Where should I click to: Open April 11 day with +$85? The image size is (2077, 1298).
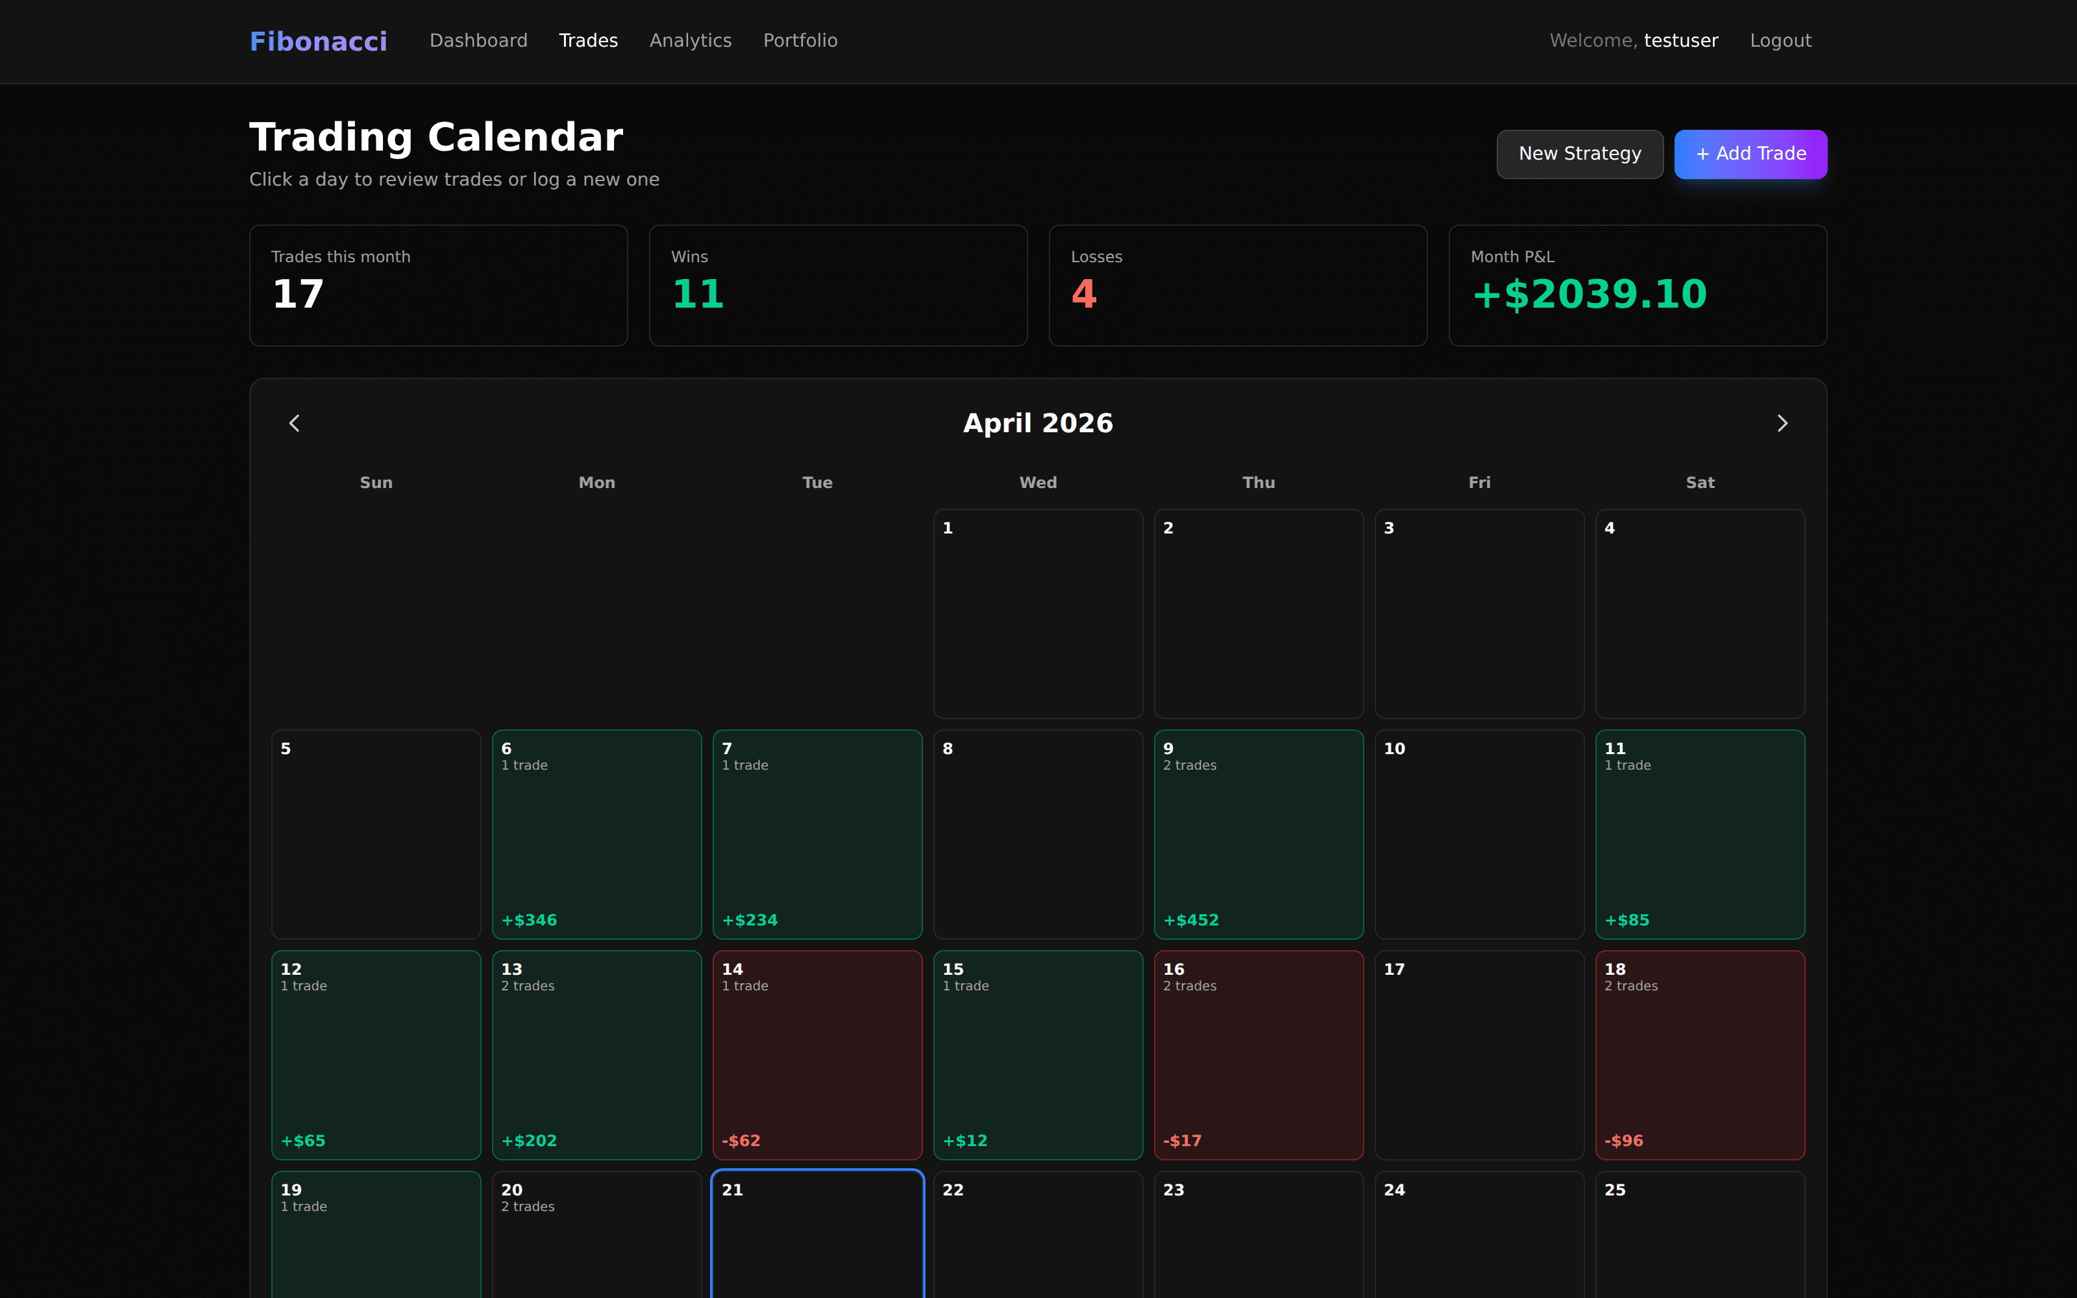(1699, 835)
